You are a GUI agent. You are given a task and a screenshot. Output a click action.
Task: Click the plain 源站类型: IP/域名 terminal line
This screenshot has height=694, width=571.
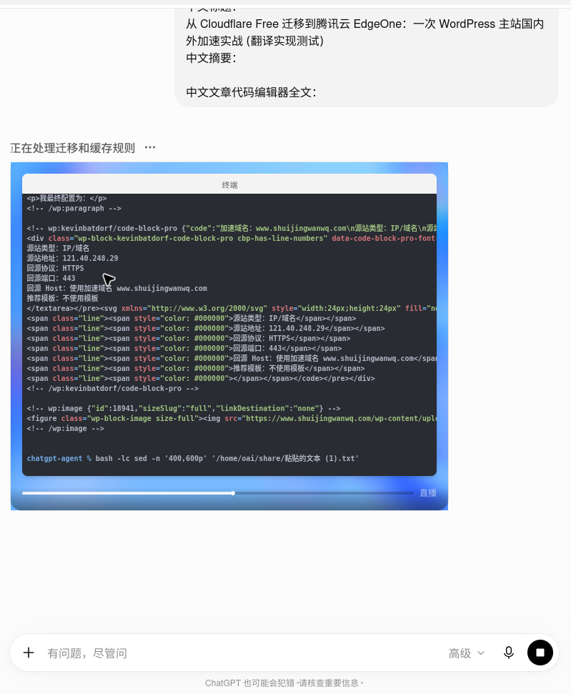pyautogui.click(x=58, y=248)
